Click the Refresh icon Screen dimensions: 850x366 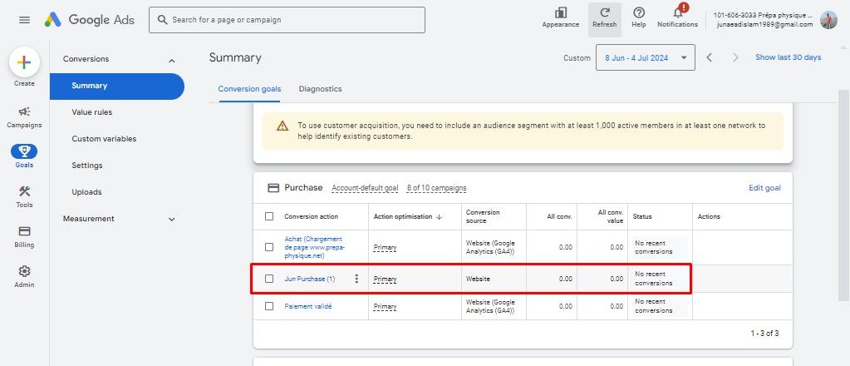click(604, 14)
